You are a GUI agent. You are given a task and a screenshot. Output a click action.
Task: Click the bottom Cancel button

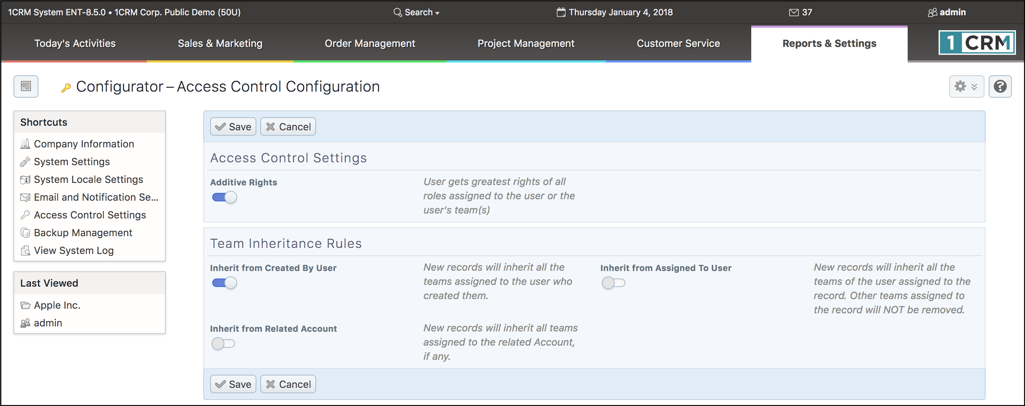point(288,384)
